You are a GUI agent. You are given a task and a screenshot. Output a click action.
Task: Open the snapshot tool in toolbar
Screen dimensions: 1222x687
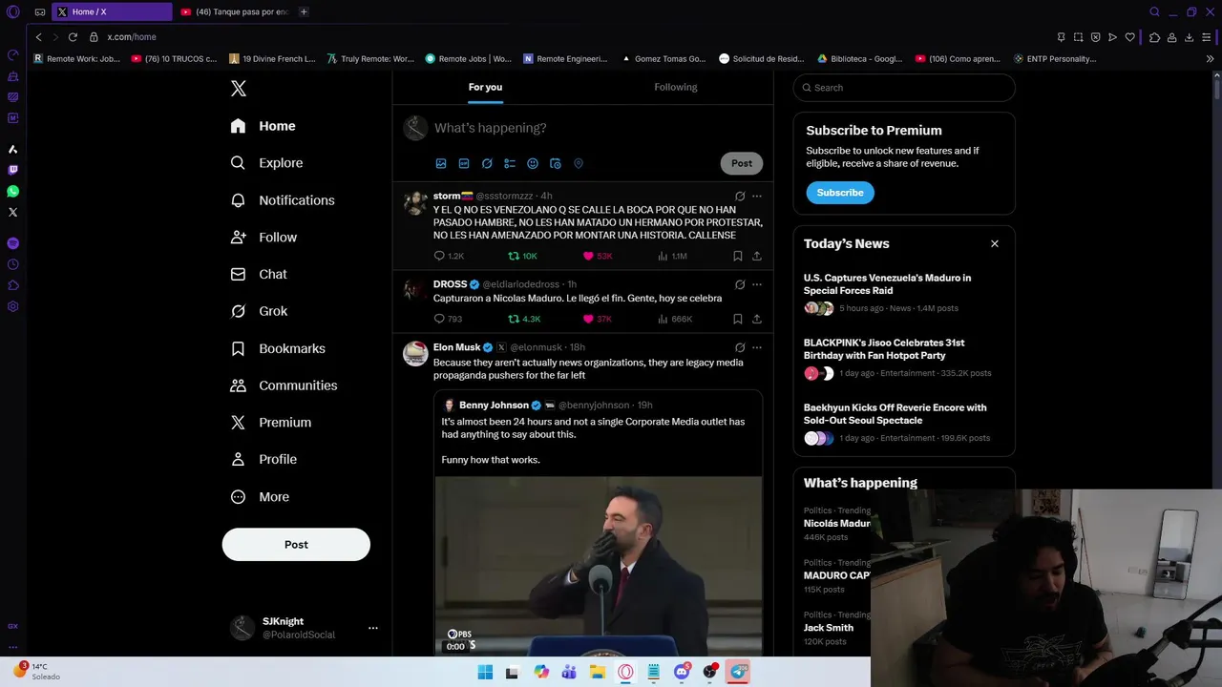[x=1079, y=37]
